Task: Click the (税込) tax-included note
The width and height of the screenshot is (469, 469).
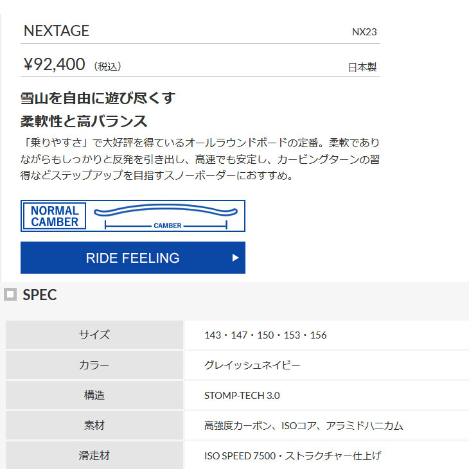Action: (107, 66)
